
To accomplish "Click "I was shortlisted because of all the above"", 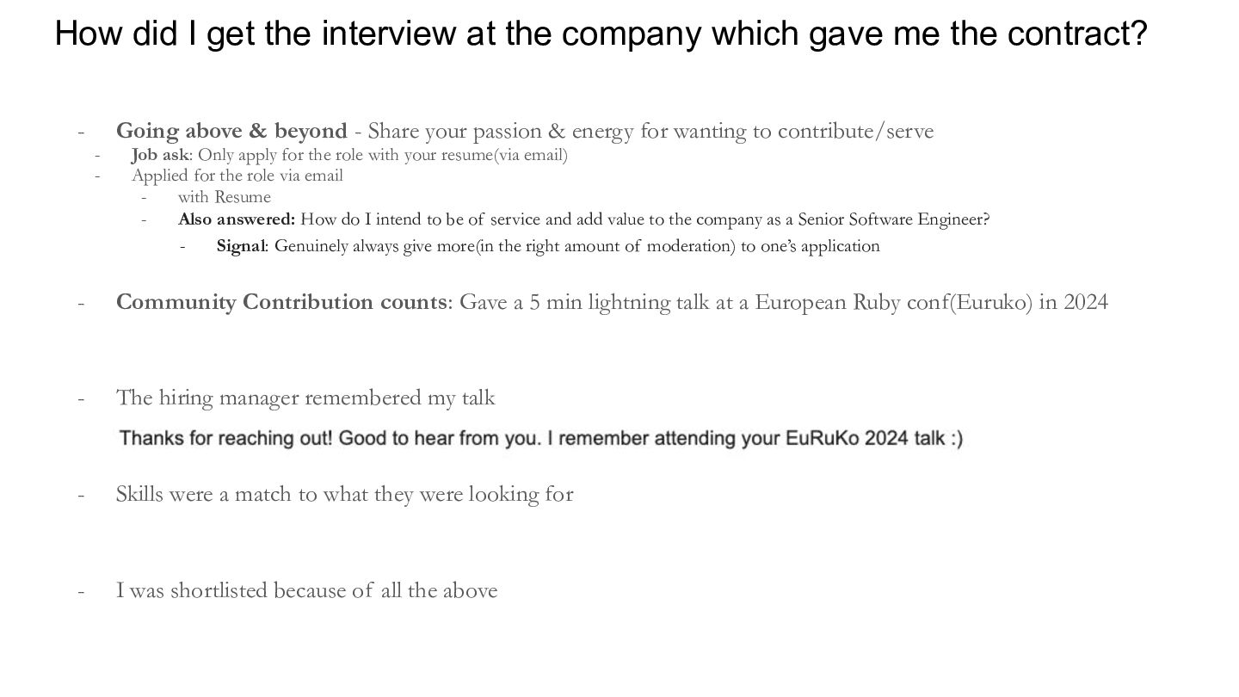I will pos(306,590).
